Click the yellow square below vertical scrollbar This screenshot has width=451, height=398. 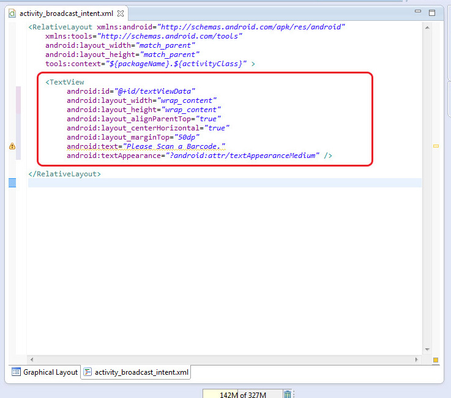click(x=436, y=360)
